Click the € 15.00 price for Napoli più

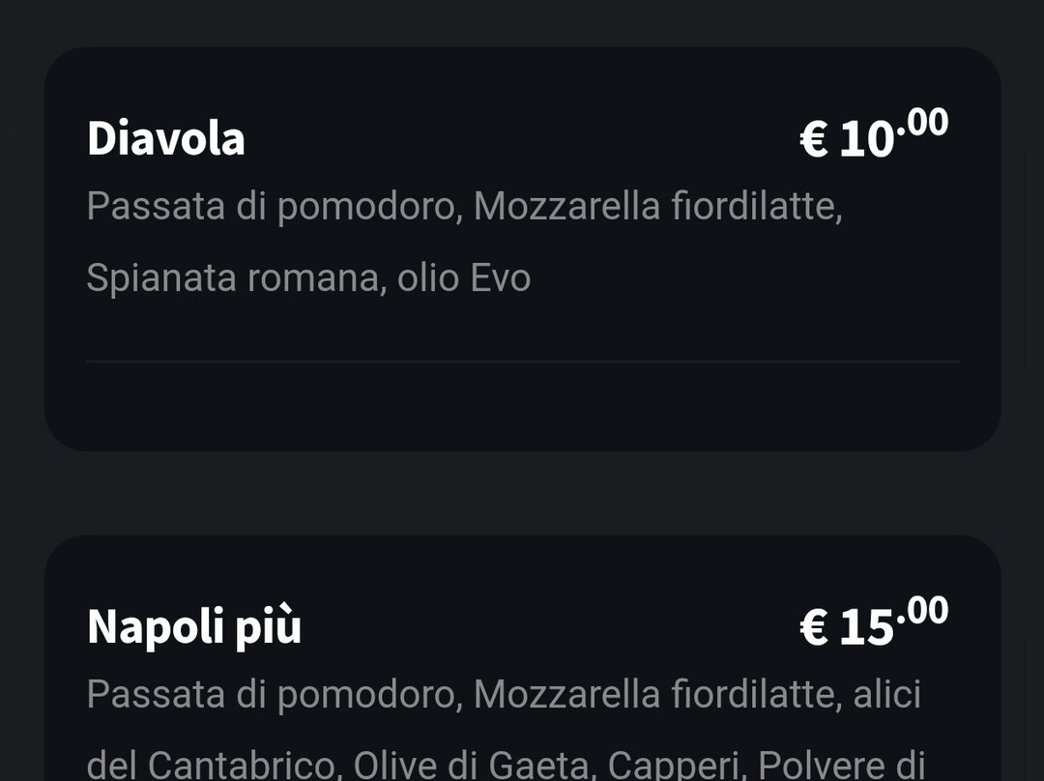[x=873, y=624]
